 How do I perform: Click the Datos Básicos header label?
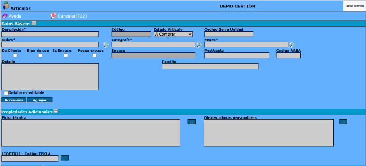pos(16,23)
